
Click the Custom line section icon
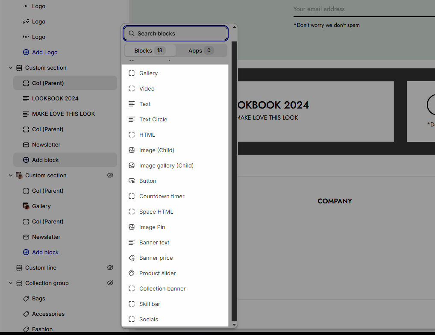[19, 268]
